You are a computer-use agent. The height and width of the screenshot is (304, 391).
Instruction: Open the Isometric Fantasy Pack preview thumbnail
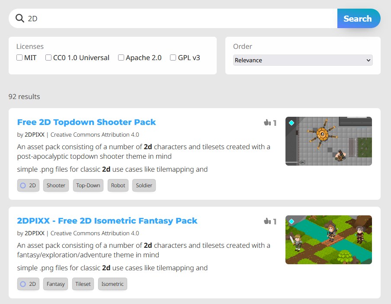328,240
